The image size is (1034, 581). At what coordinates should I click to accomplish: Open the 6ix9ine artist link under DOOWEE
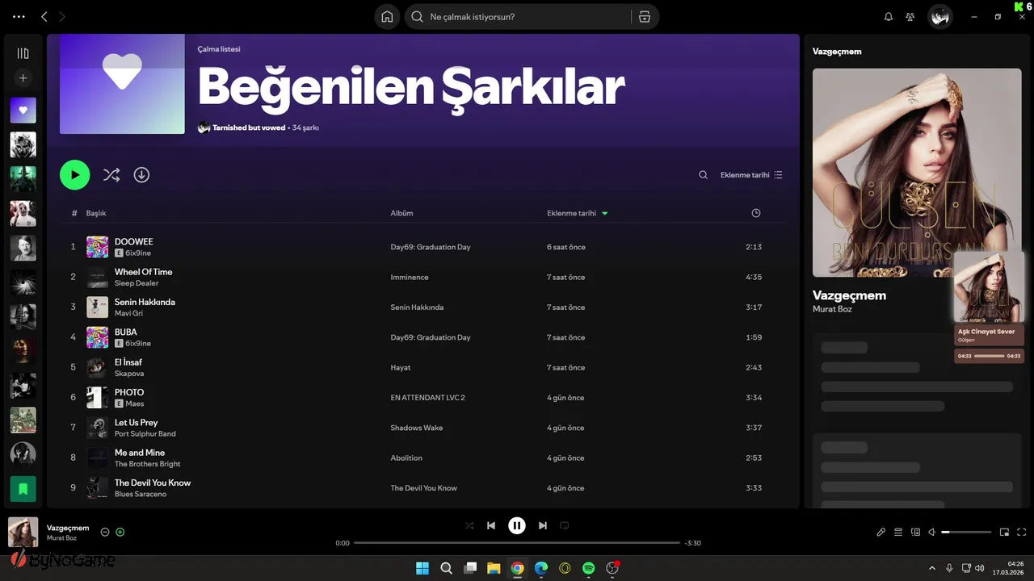point(138,253)
